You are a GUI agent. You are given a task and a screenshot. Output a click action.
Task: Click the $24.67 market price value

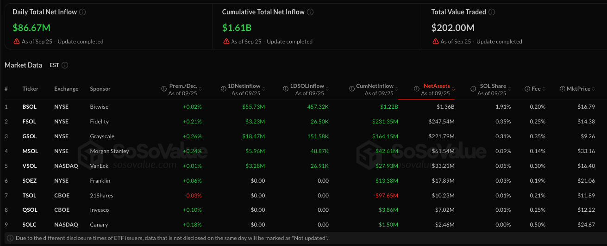point(587,225)
